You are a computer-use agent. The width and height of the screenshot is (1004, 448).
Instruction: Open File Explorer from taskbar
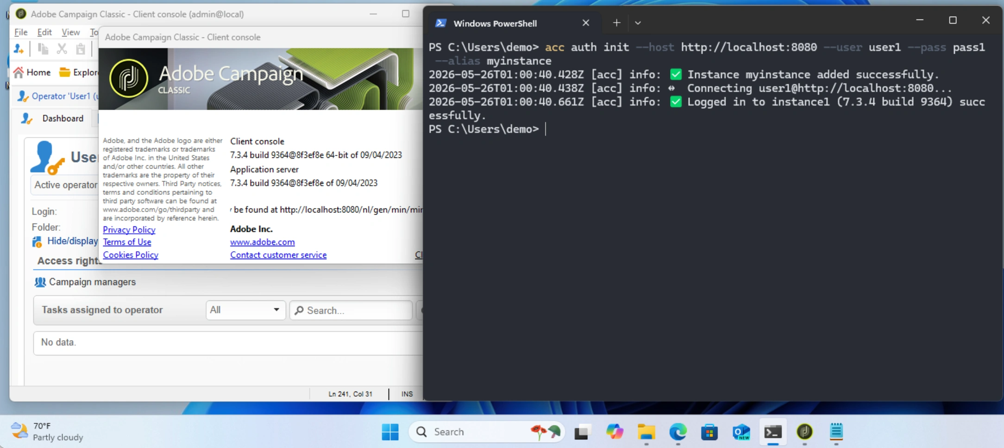pyautogui.click(x=646, y=432)
